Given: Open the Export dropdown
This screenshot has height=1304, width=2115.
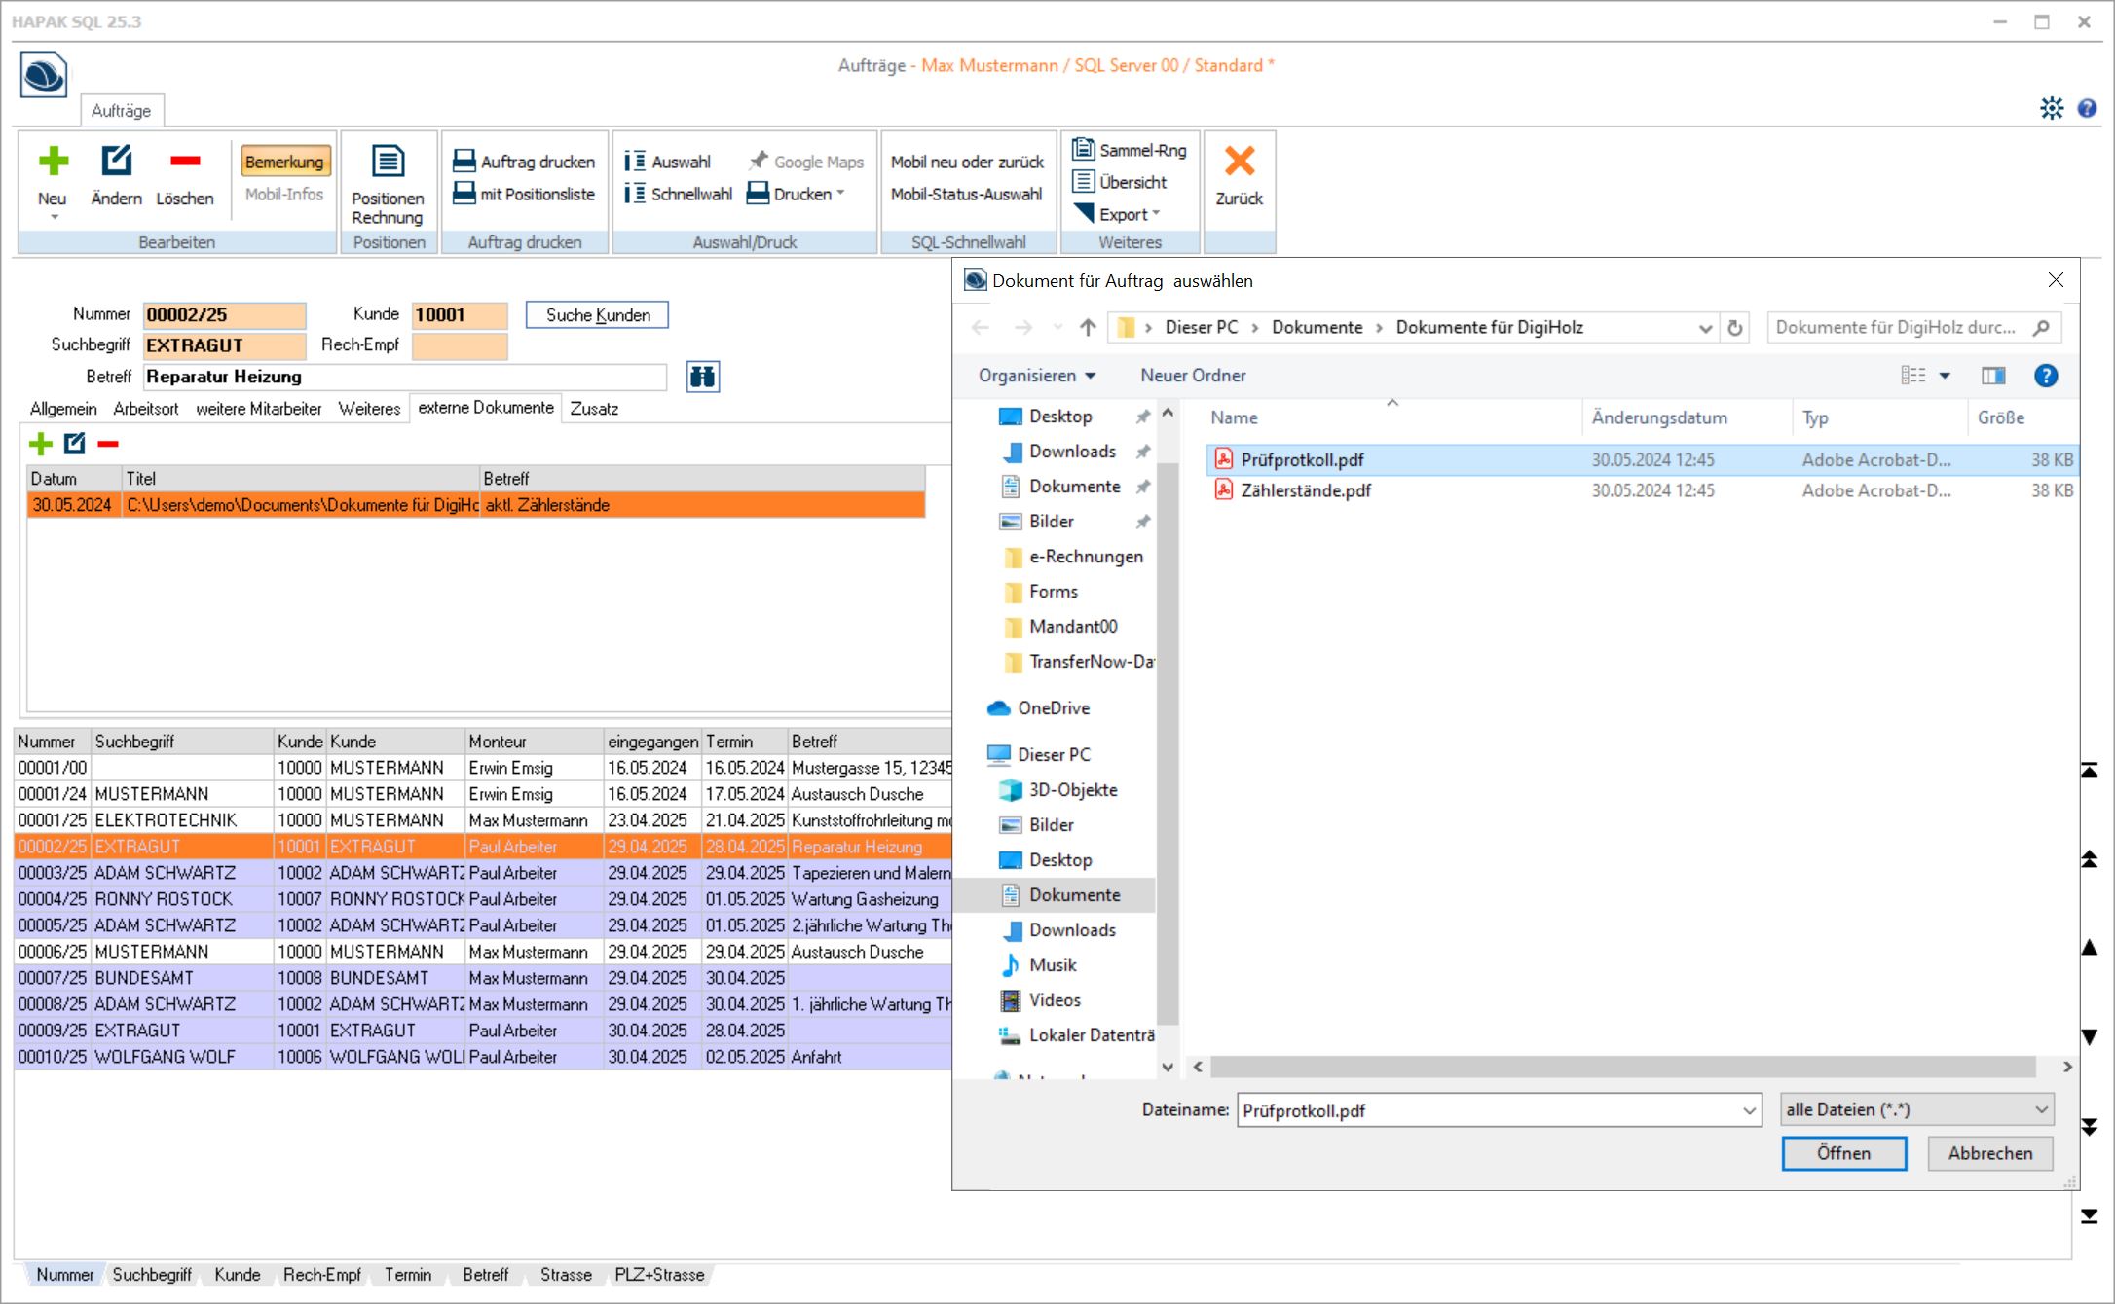Looking at the screenshot, I should [1128, 214].
